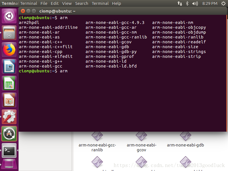The height and width of the screenshot is (171, 228).
Task: Maximize the ciomp@ubuntu terminal window
Action: (34, 11)
